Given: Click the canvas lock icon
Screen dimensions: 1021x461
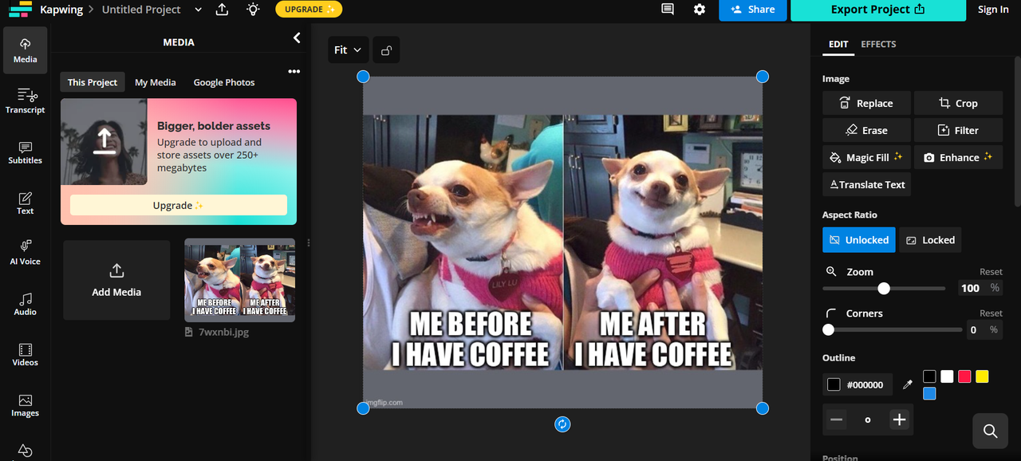Looking at the screenshot, I should [x=386, y=50].
